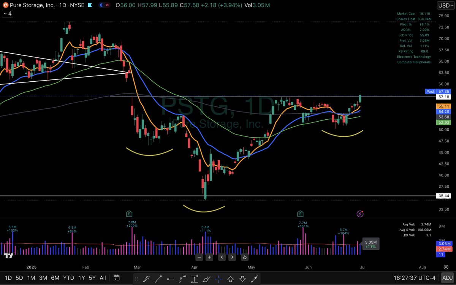Select the horizontal line tool
This screenshot has height=285, width=456.
click(170, 279)
